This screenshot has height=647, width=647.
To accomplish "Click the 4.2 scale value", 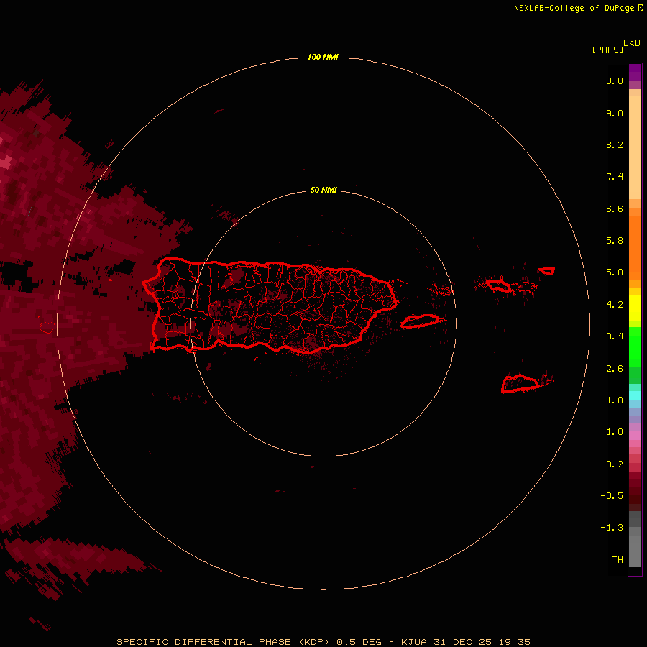I will pyautogui.click(x=615, y=305).
